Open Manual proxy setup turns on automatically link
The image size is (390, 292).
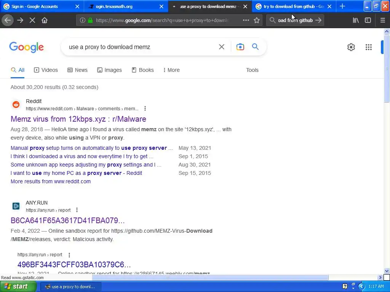coord(91,148)
